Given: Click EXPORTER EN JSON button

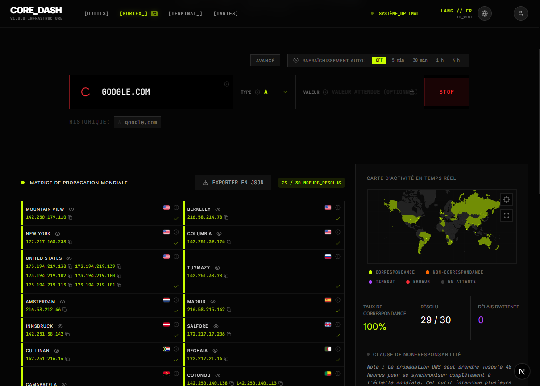Looking at the screenshot, I should coord(233,183).
